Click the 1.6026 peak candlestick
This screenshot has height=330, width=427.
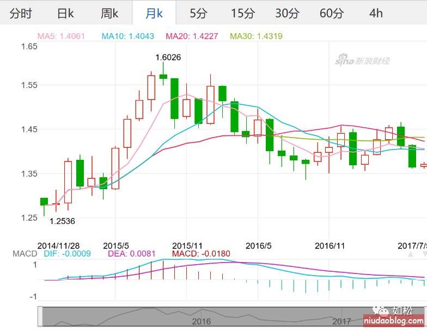tap(163, 76)
